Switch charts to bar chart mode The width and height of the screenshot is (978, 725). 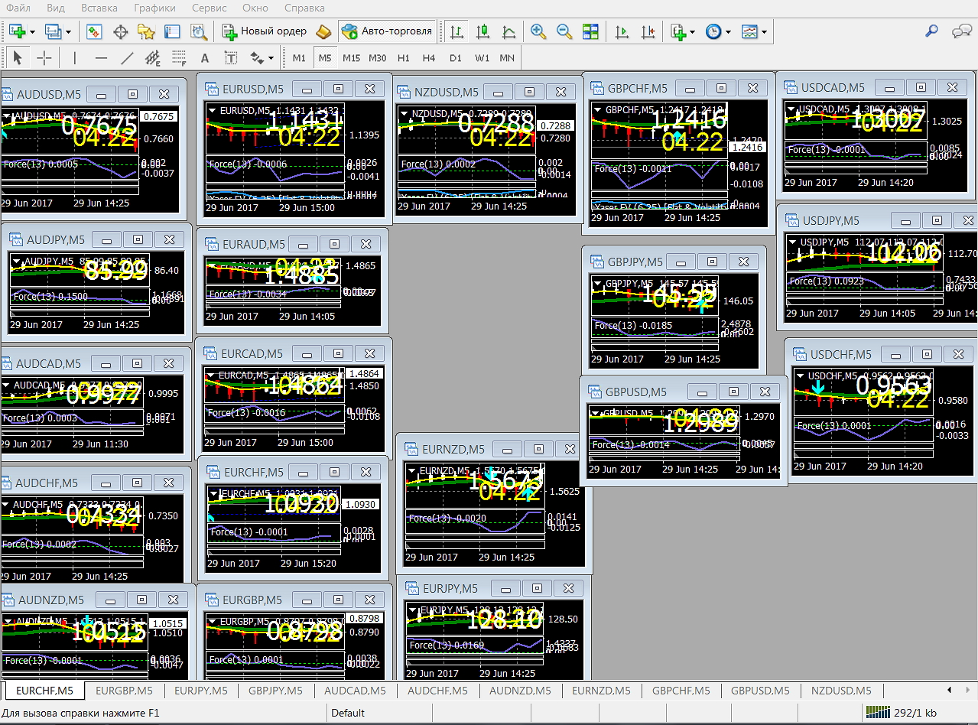(457, 31)
